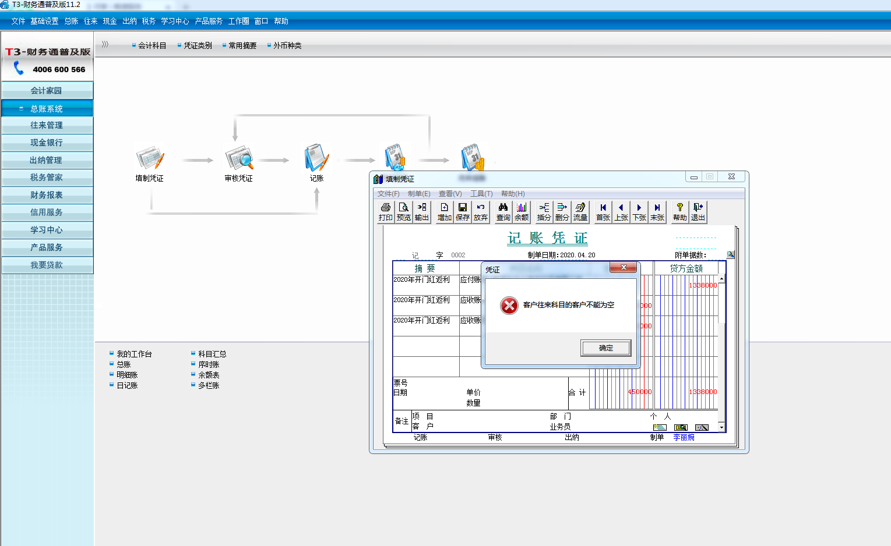The width and height of the screenshot is (891, 546).
Task: Click the 帮助 help toolbar icon
Action: click(x=679, y=212)
